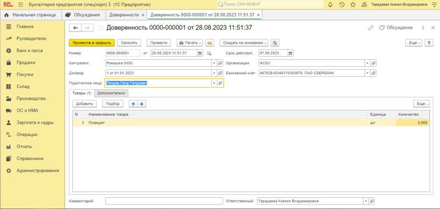Select the Товары (1) tab
Screen dimensions: 440x209
click(81, 93)
